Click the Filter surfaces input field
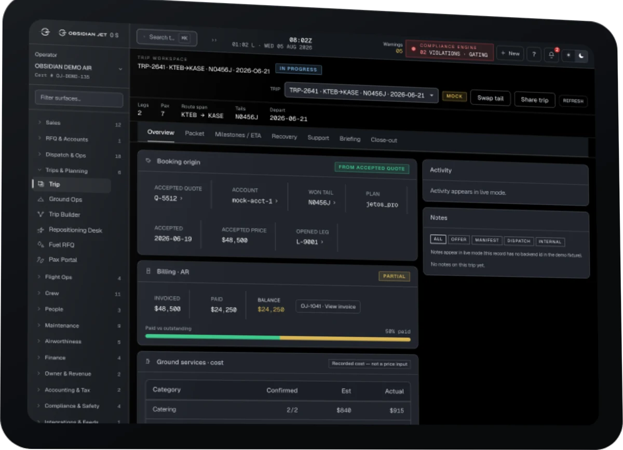This screenshot has width=623, height=450. [79, 98]
